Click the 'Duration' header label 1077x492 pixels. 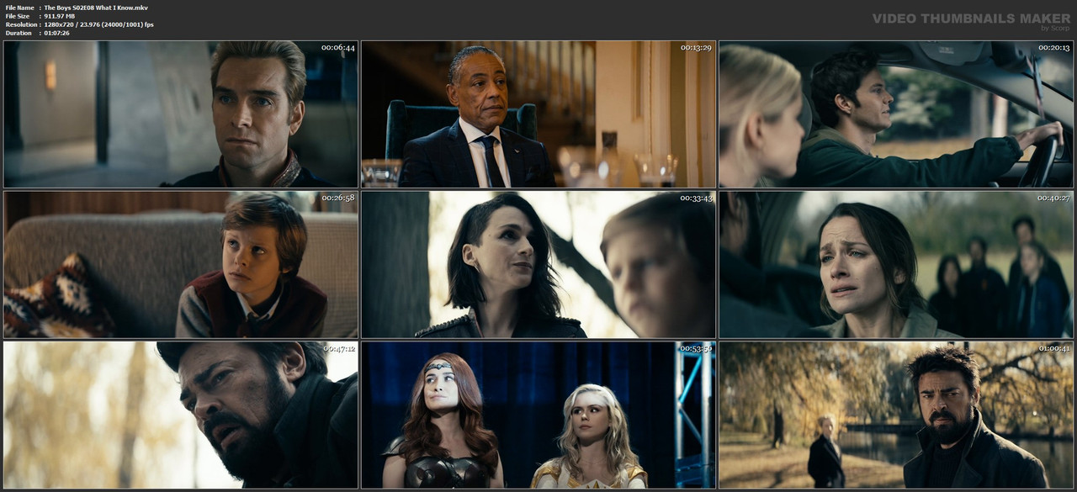coord(19,33)
